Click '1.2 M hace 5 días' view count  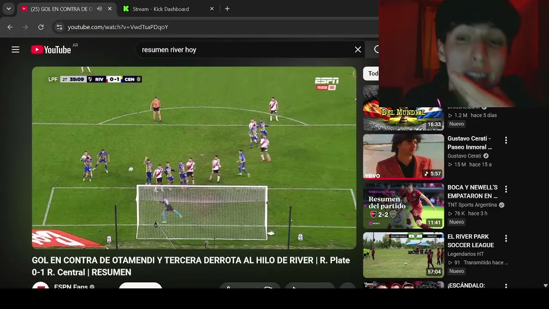(472, 115)
